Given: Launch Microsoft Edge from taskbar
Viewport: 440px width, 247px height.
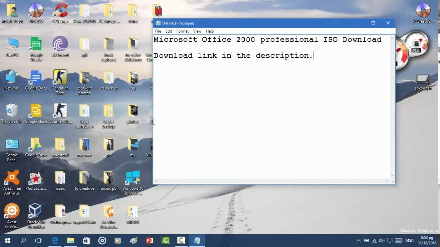Looking at the screenshot, I should click(55, 240).
